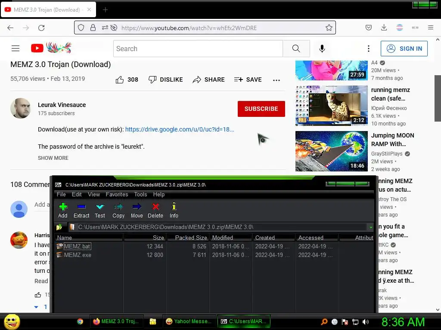Open the Firefox downloads arrow icon

point(384,27)
